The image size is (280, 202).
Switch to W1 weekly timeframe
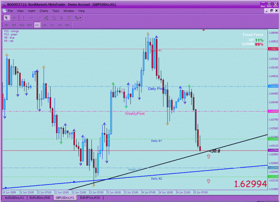[x=60, y=25]
